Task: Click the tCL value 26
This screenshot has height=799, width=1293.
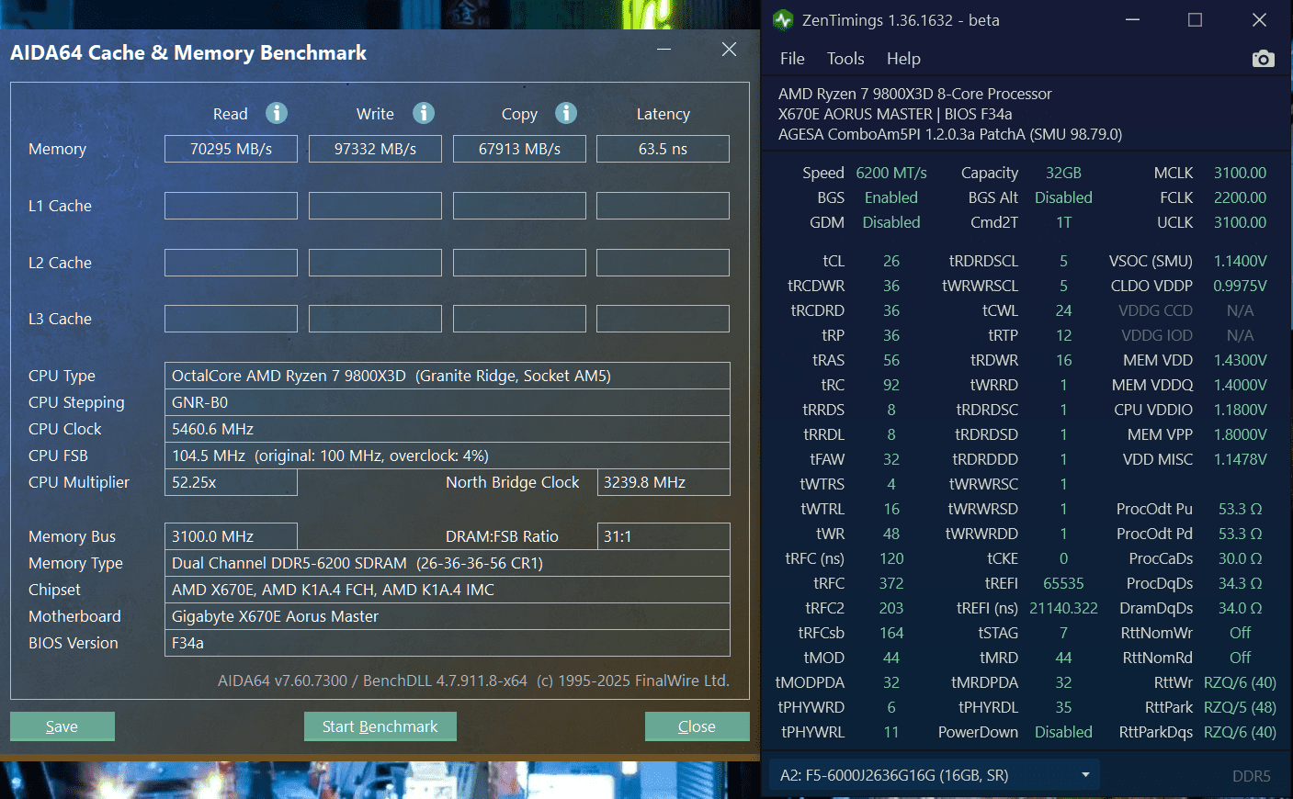Action: [891, 261]
